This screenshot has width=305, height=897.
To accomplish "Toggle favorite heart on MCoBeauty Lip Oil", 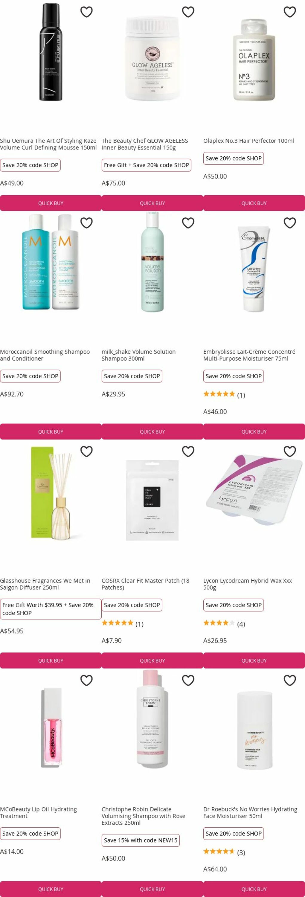I will pos(86,680).
